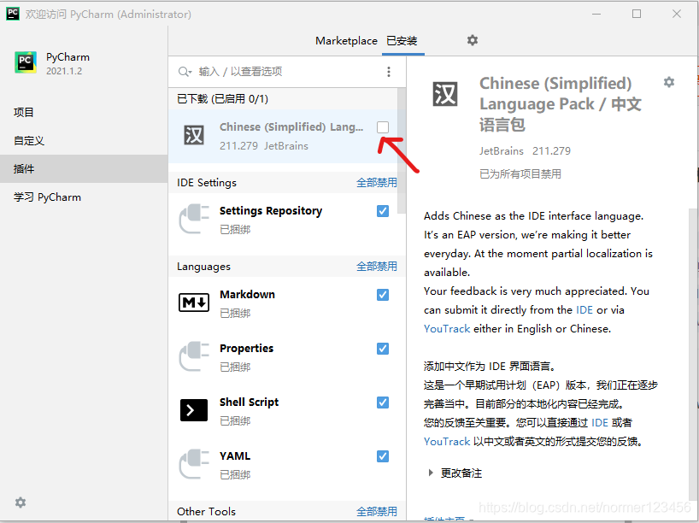Open the 项目 section in sidebar

84,112
